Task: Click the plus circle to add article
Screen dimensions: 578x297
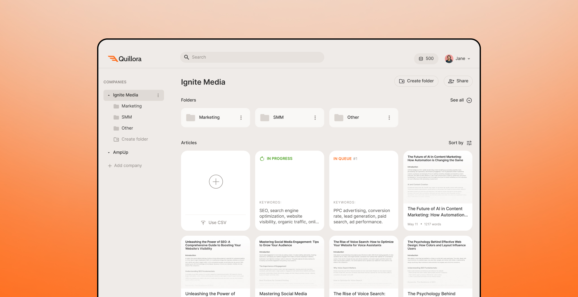Action: (x=216, y=182)
